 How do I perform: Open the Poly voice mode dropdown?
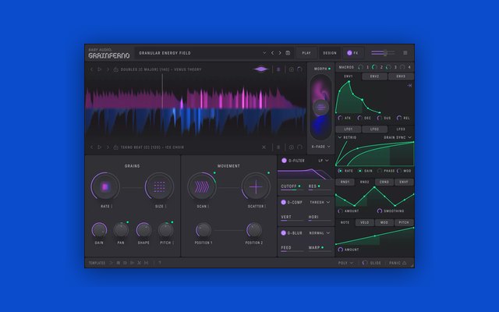point(345,263)
